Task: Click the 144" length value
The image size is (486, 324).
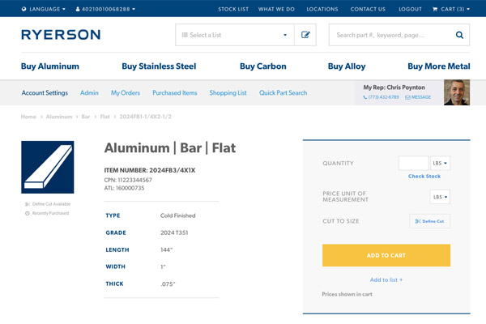Action: [166, 249]
